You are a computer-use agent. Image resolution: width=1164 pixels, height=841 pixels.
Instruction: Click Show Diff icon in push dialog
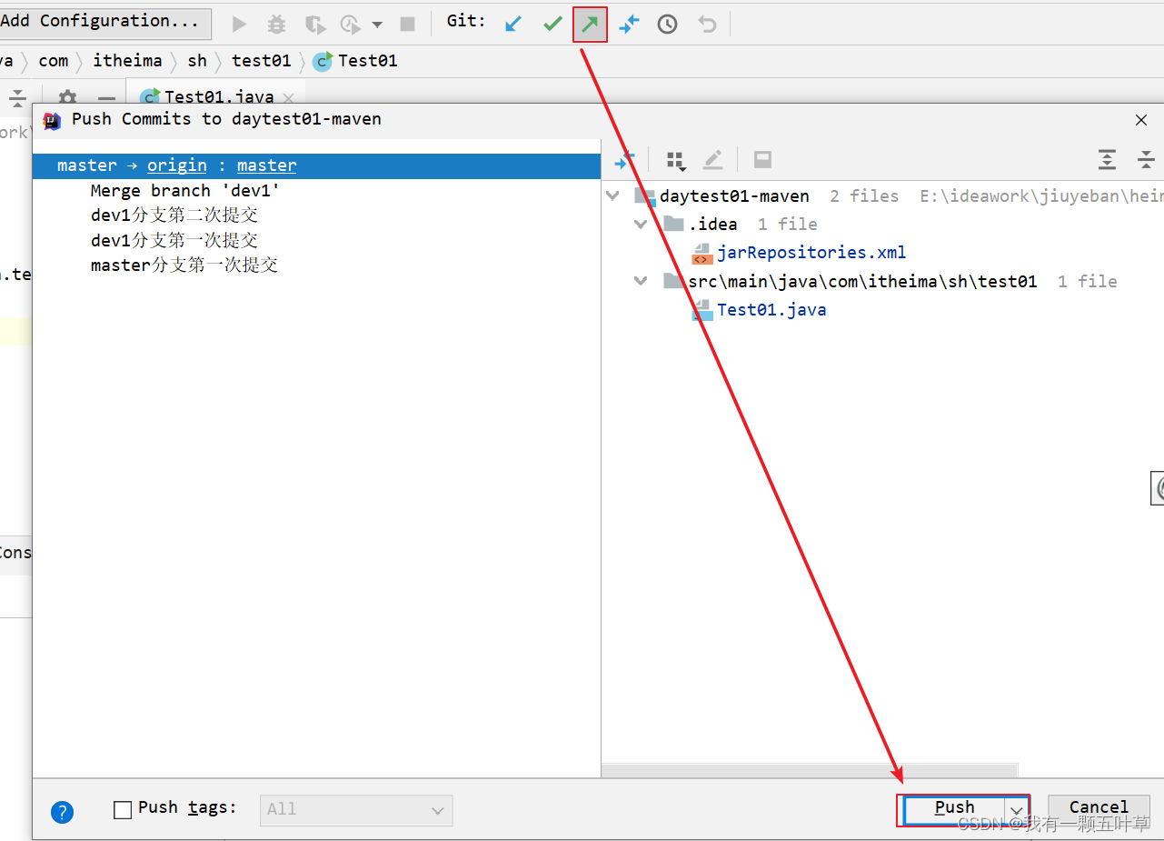coord(624,161)
